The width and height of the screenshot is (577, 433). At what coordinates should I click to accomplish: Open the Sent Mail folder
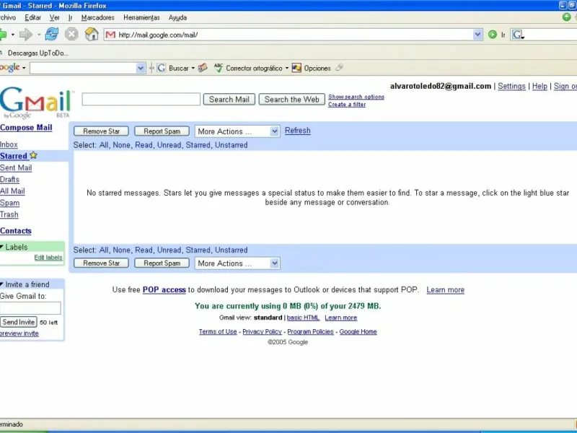16,167
